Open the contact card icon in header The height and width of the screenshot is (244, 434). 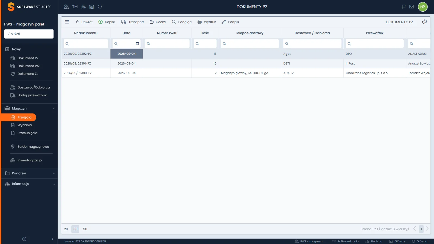[411, 7]
